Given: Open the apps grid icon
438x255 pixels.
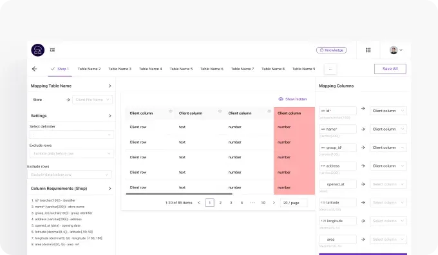Looking at the screenshot, I should (x=368, y=50).
